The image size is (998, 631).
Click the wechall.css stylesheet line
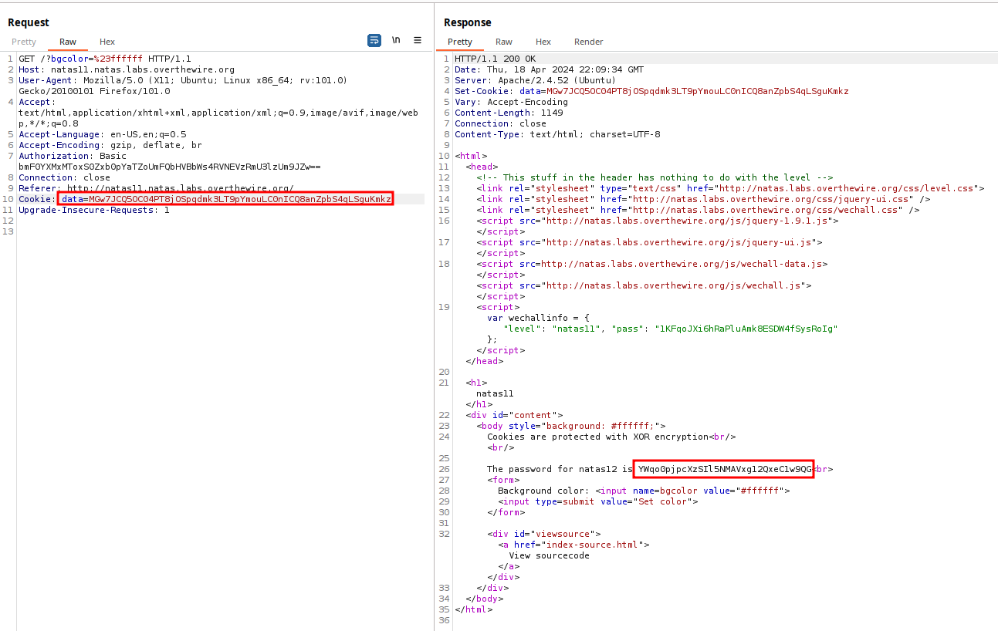click(x=698, y=210)
